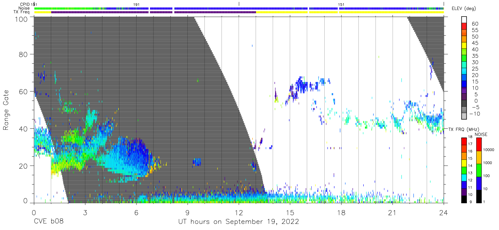
Task: Click the 3 tick on the time axis
Action: (85, 213)
